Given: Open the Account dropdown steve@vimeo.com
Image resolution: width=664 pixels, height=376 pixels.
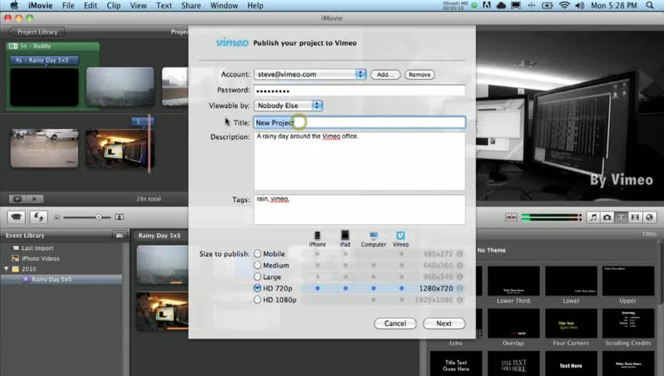Looking at the screenshot, I should [310, 74].
